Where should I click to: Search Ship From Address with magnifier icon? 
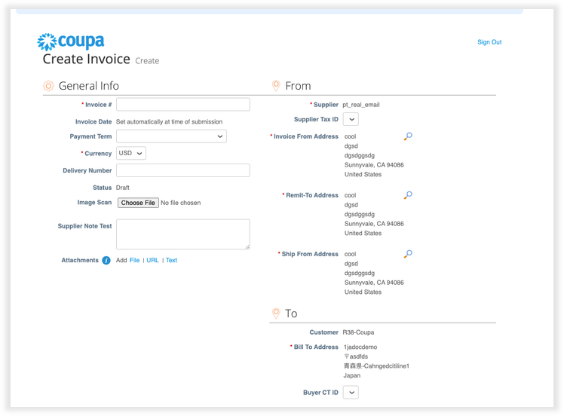(x=408, y=254)
